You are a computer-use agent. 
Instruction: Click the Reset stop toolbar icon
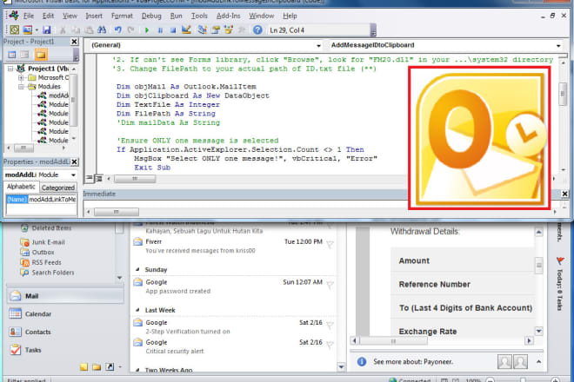click(x=173, y=30)
